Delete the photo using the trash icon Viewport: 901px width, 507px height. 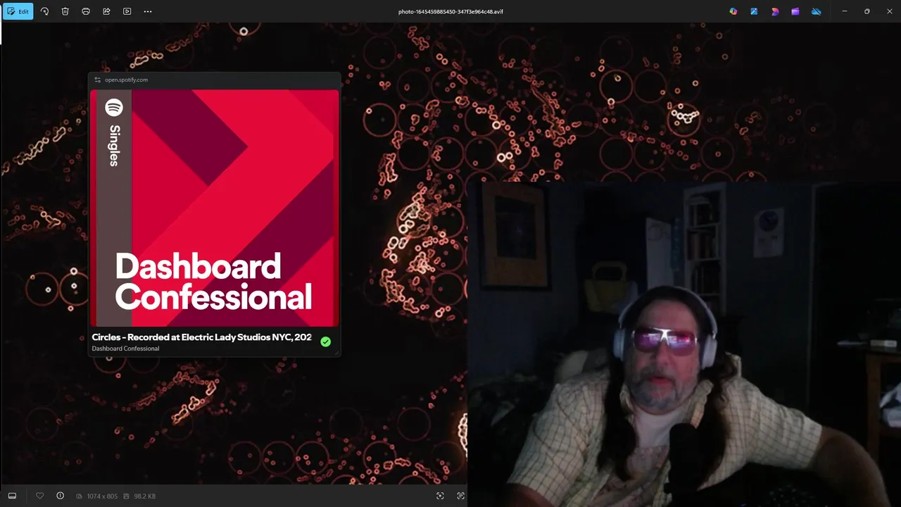(65, 11)
